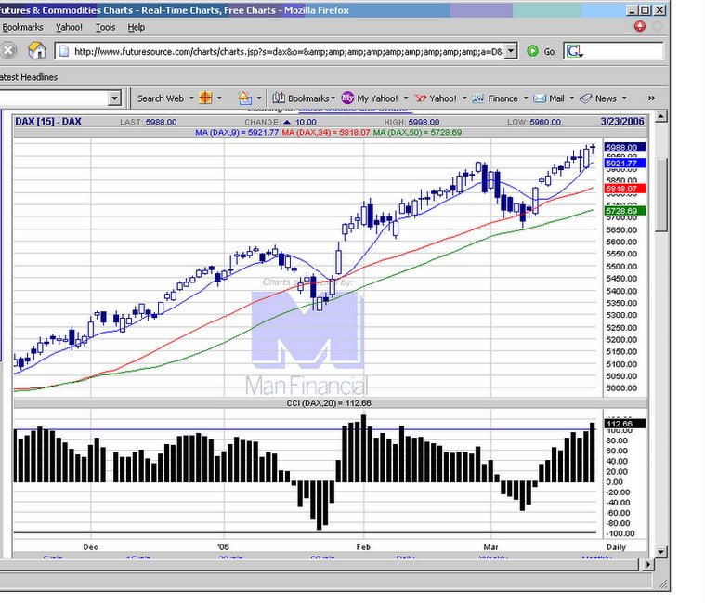Click the blue 5921.77 price tag
Screen dimensions: 705x603
[x=625, y=164]
